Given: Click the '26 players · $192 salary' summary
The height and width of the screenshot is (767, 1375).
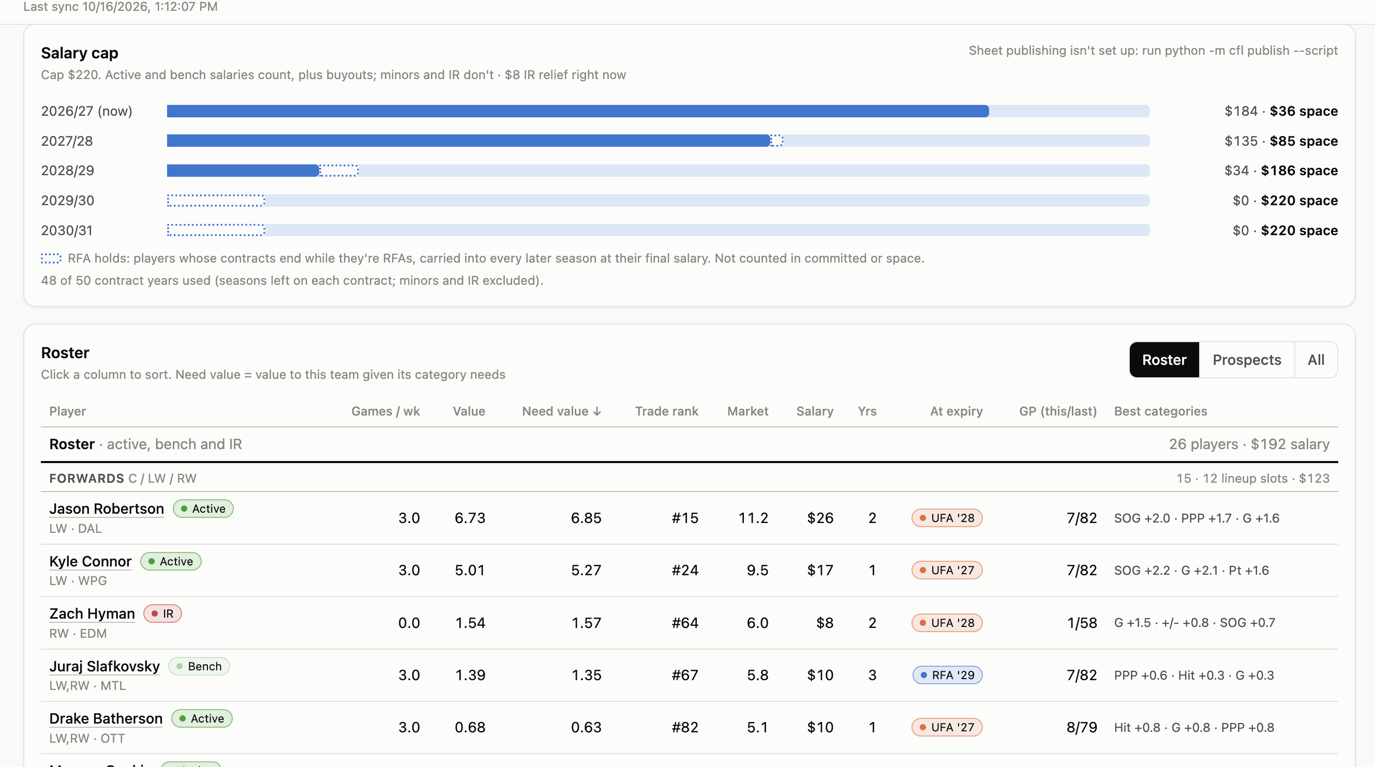Looking at the screenshot, I should (x=1249, y=444).
